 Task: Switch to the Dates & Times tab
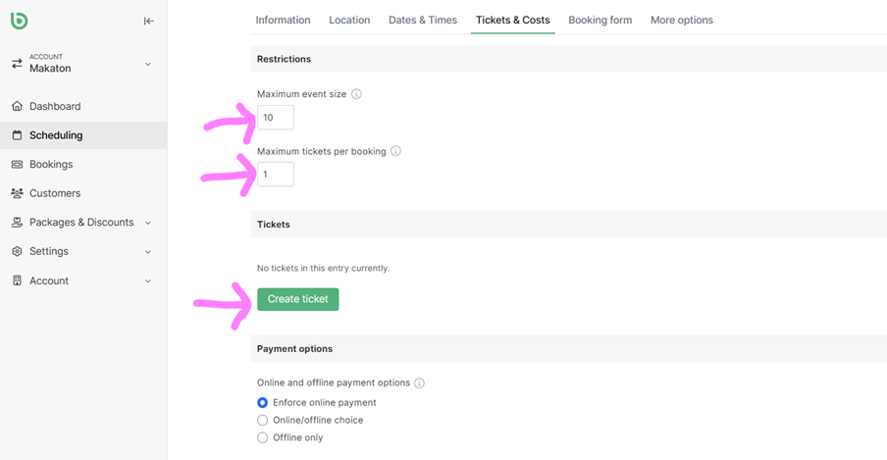pyautogui.click(x=422, y=20)
